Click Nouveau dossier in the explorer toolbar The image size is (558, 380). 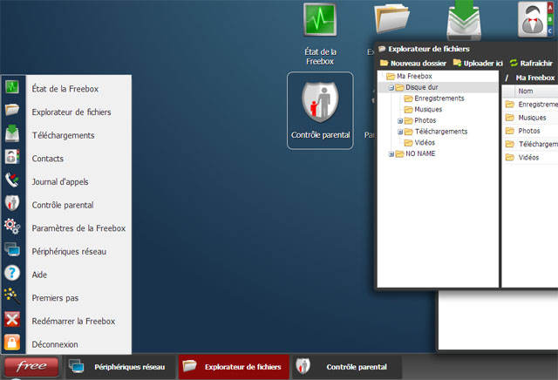coord(413,63)
